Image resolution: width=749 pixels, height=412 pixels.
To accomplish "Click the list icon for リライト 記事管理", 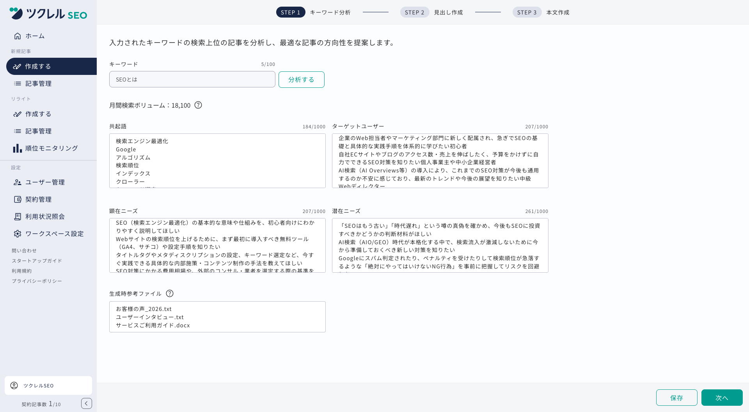I will pos(18,131).
